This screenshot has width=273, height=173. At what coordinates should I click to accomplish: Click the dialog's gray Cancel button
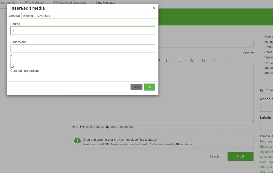click(x=136, y=87)
